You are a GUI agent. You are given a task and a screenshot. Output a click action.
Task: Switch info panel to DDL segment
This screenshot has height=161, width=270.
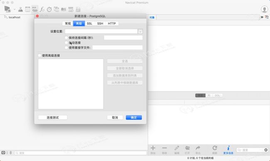point(217,96)
